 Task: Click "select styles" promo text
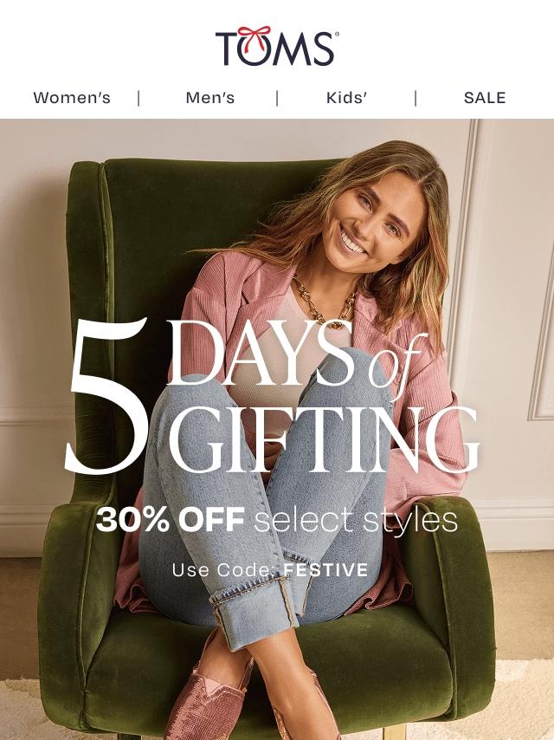[x=356, y=521]
